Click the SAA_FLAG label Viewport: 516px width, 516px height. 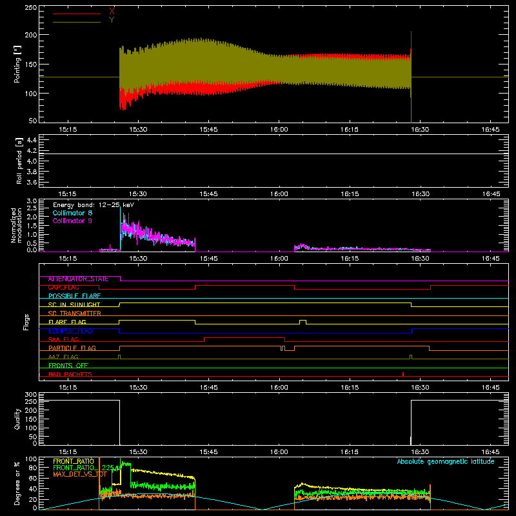(x=63, y=340)
